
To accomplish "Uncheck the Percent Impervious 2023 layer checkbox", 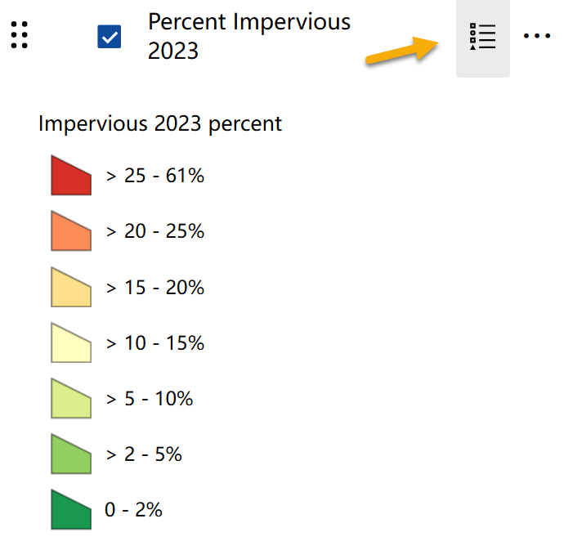I will coord(109,37).
